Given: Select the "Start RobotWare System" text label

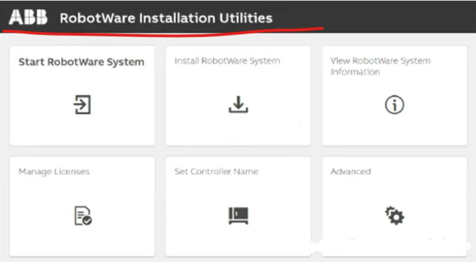Looking at the screenshot, I should coord(81,62).
